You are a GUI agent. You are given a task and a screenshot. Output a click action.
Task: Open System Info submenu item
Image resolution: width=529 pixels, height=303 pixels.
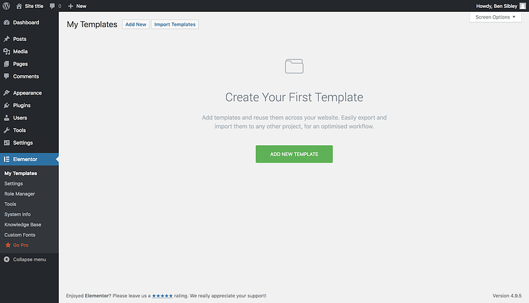pos(17,215)
